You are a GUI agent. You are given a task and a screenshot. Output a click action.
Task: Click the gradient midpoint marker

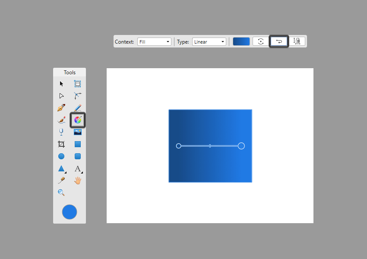pyautogui.click(x=210, y=146)
